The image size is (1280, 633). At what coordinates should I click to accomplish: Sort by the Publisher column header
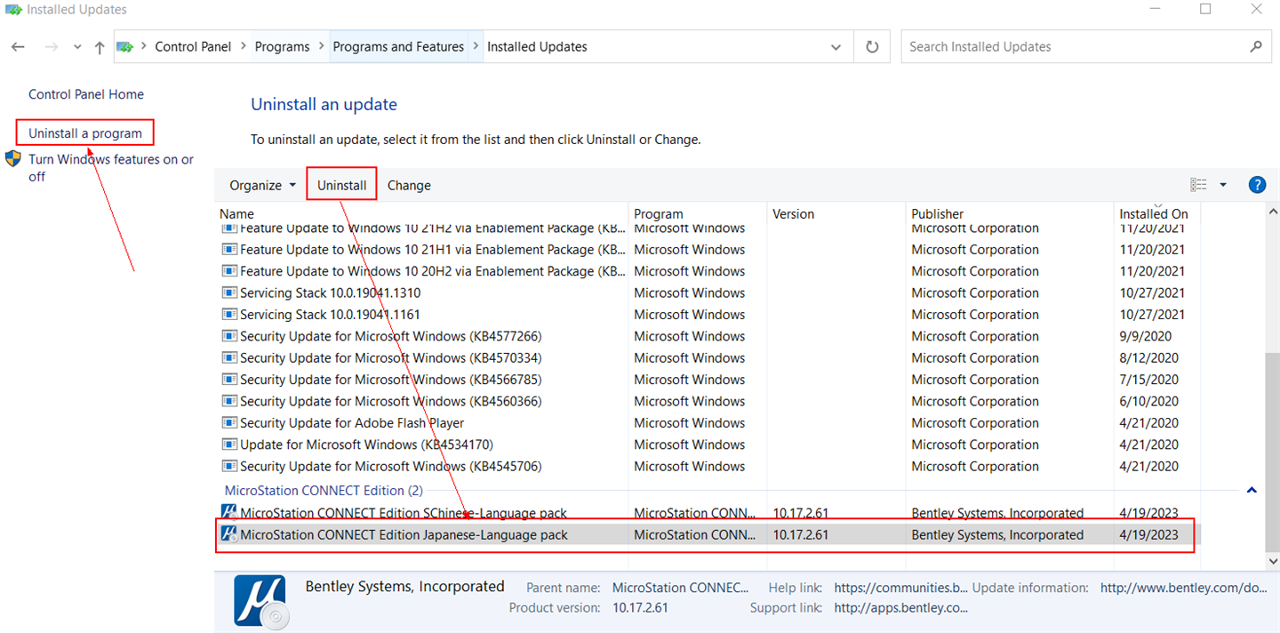coord(937,213)
